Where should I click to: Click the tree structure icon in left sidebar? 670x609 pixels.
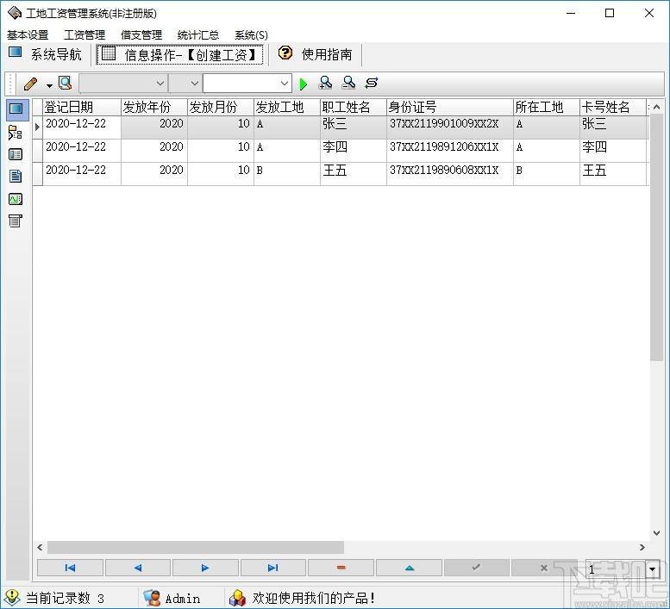[16, 133]
